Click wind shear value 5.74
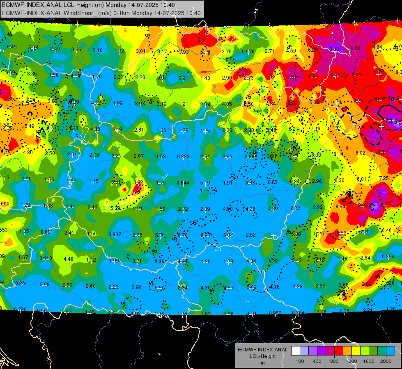The image size is (402, 369). (160, 235)
